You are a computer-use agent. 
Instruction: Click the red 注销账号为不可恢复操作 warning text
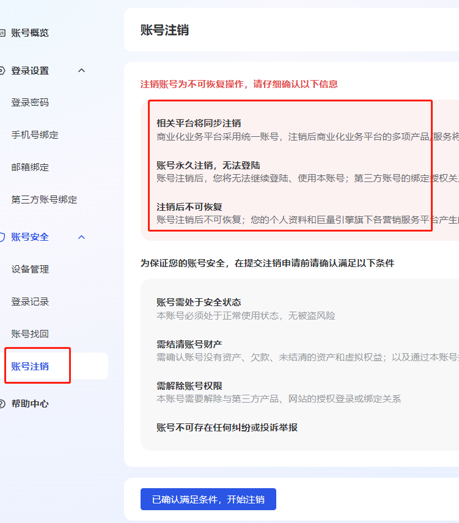pyautogui.click(x=239, y=84)
